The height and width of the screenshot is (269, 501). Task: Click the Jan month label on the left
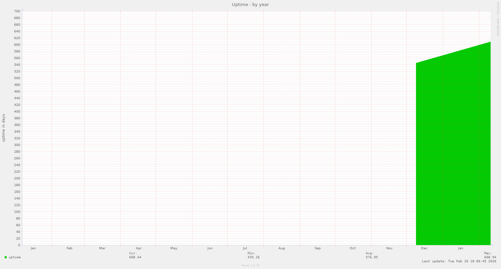(33, 248)
